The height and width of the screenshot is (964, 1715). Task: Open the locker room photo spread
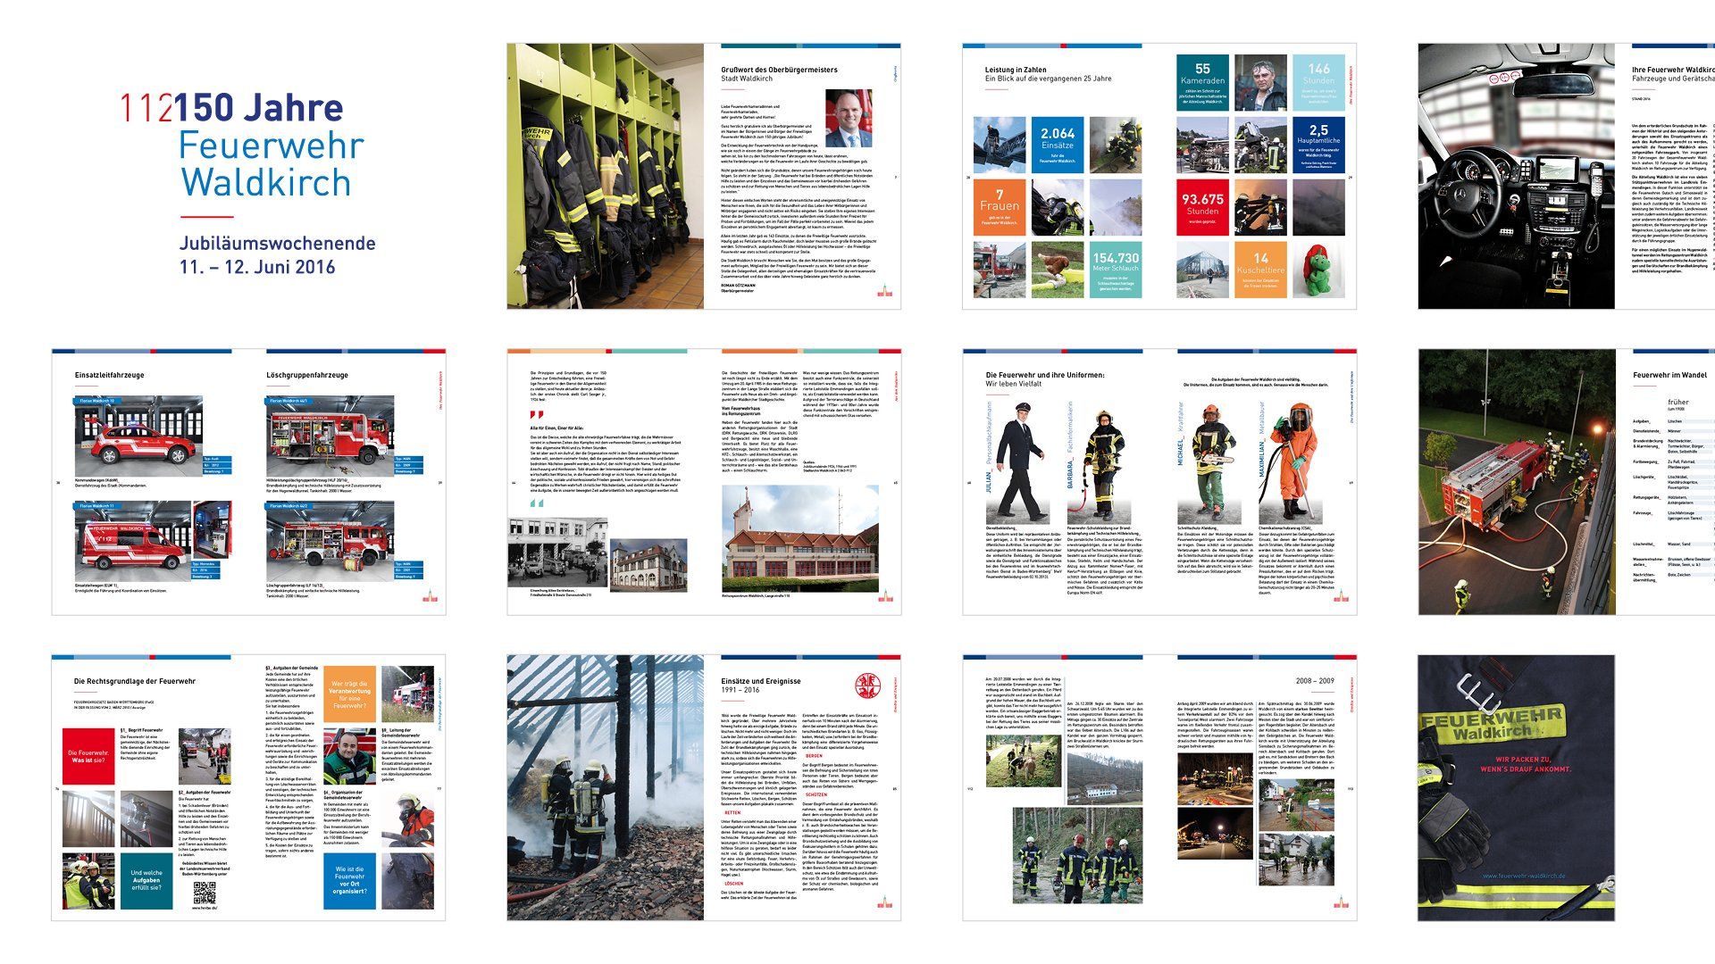click(x=606, y=176)
